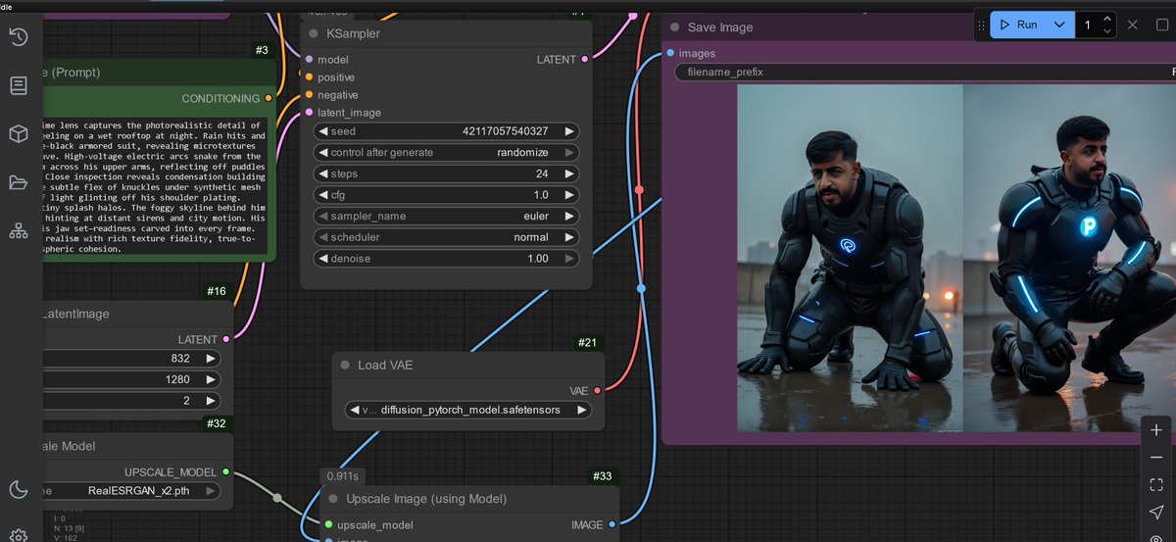Increase the batch size 2 with the arrow
The image size is (1176, 542).
[x=210, y=401]
